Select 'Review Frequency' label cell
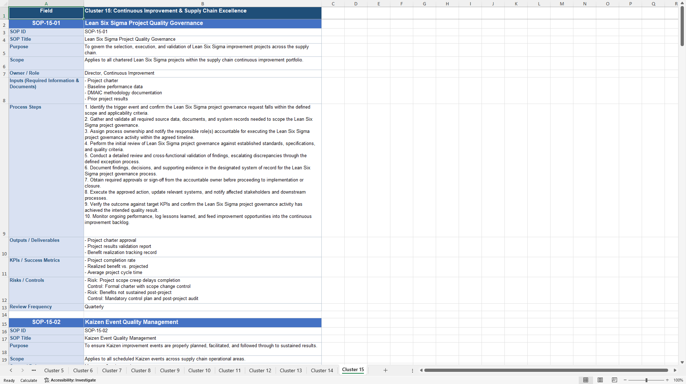Image resolution: width=686 pixels, height=384 pixels. pos(46,307)
